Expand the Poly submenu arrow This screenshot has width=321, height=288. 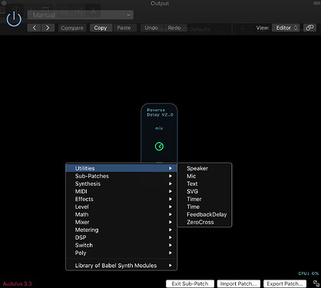tap(170, 253)
